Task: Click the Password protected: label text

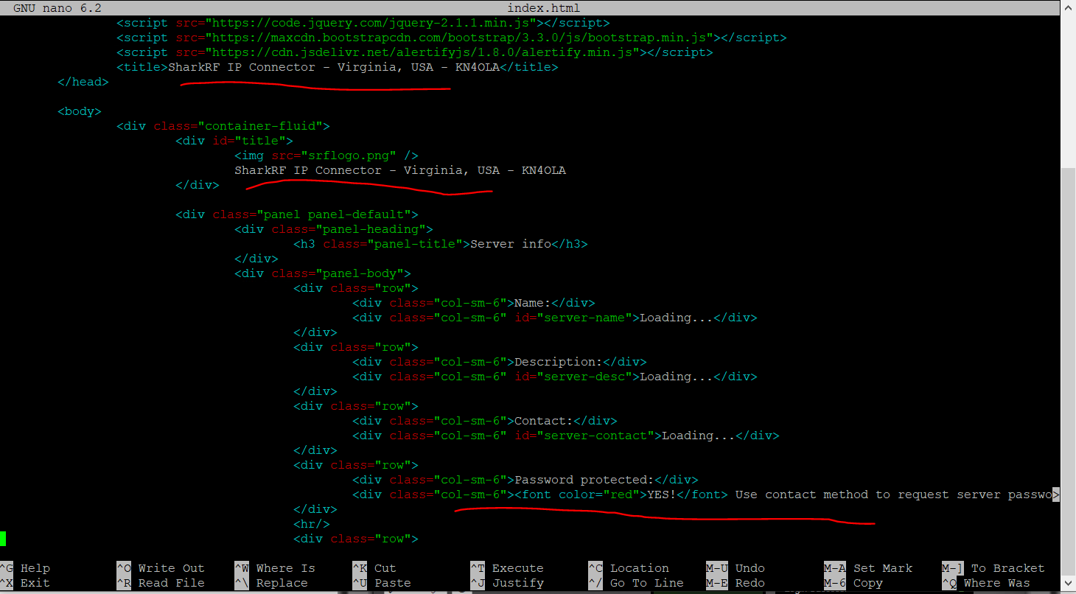Action: point(584,480)
